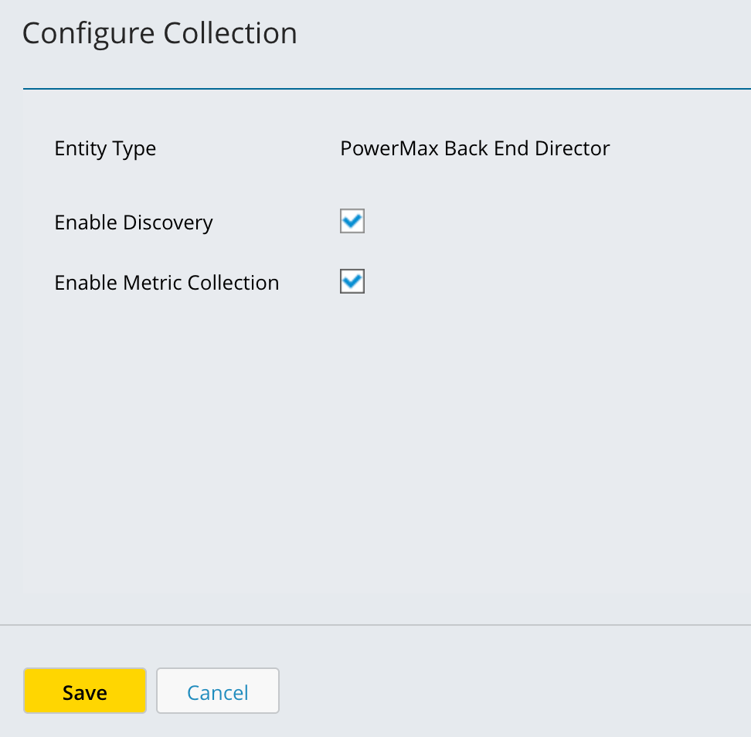Save the PowerMax Back End Director configuration
This screenshot has height=737, width=751.
tap(84, 691)
